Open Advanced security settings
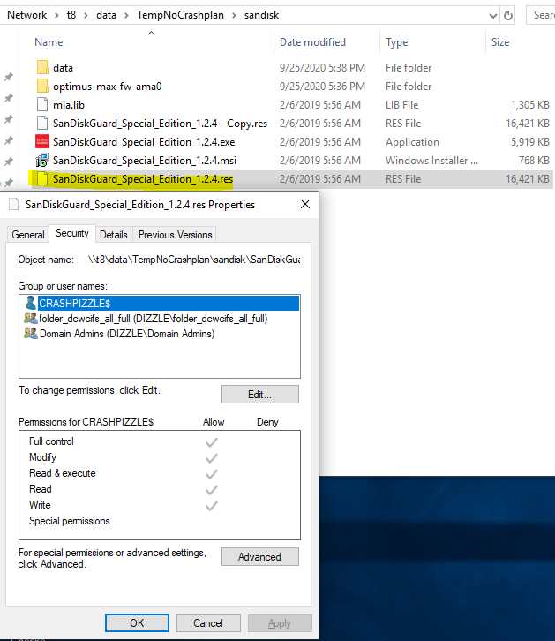555x641 pixels. 260,557
